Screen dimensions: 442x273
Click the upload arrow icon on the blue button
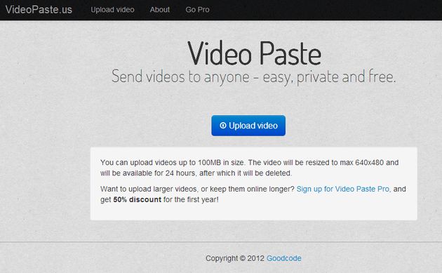[223, 126]
